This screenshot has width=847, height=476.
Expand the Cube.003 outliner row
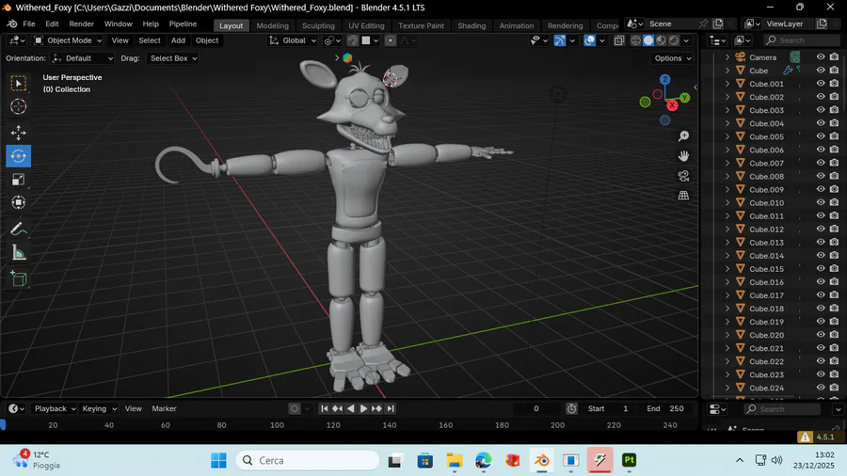[x=727, y=110]
